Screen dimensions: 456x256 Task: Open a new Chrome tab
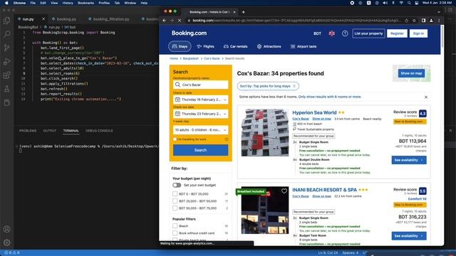pyautogui.click(x=243, y=12)
